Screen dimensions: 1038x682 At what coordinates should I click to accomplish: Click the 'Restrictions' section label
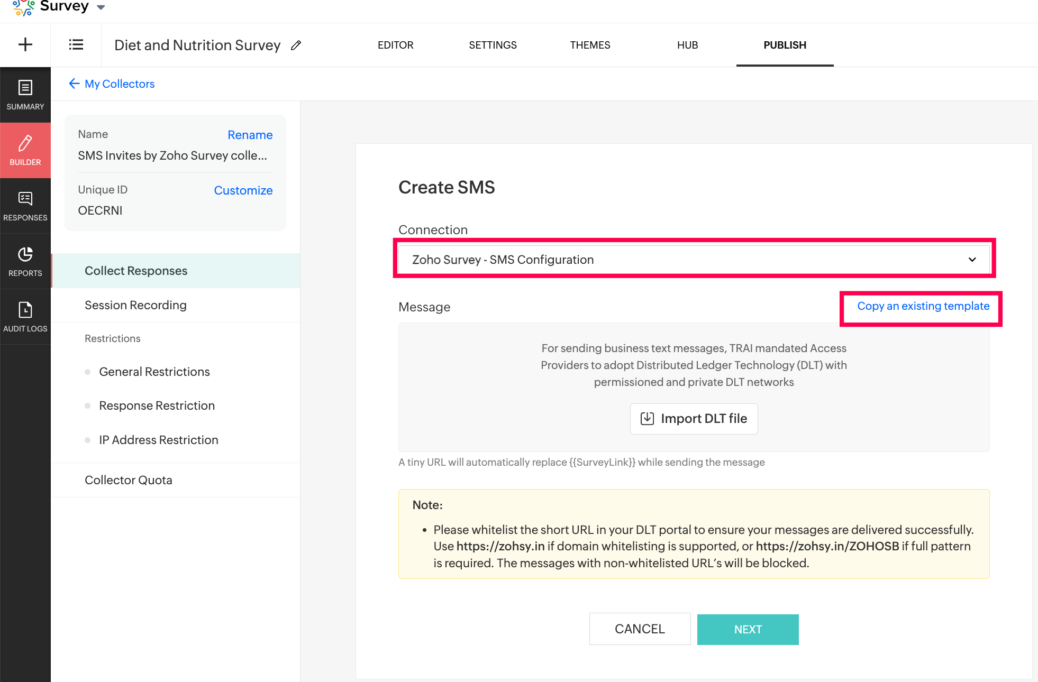(113, 338)
